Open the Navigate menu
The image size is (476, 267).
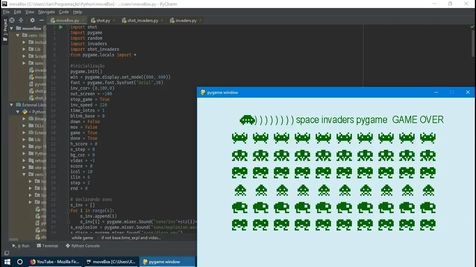(46, 12)
